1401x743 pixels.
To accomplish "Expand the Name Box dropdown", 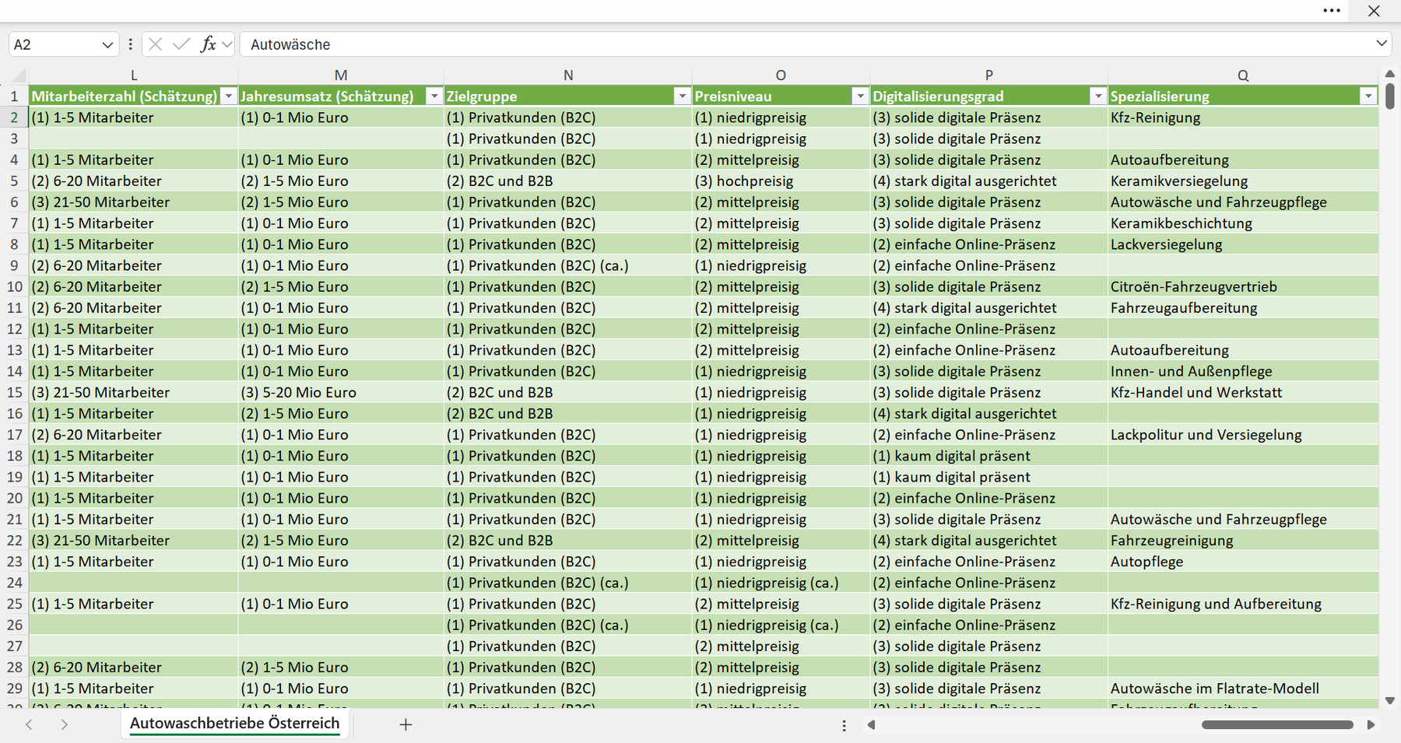I will 107,45.
